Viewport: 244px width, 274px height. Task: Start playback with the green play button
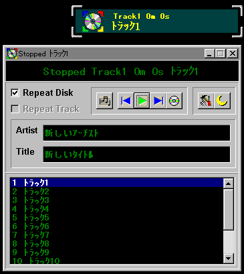click(142, 100)
